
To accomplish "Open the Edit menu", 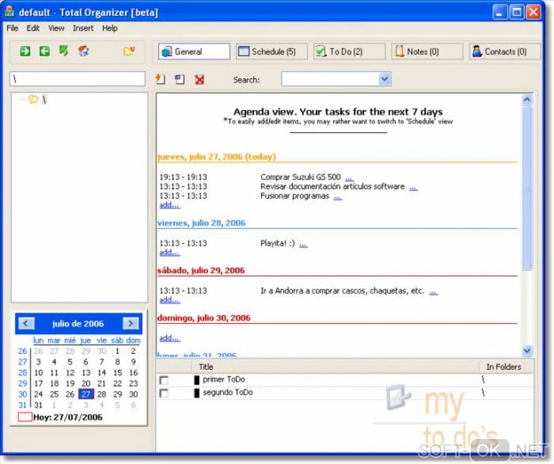I will click(33, 28).
